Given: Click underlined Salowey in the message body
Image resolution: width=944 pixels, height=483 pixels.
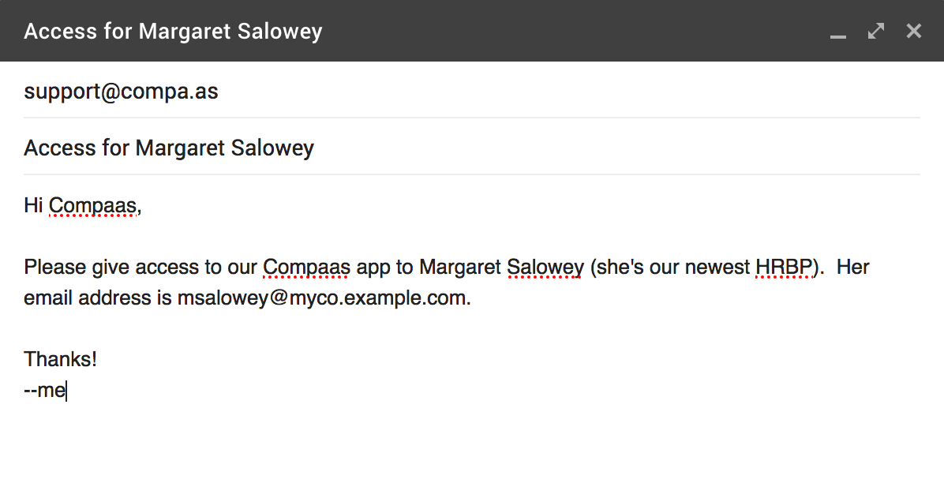Looking at the screenshot, I should click(545, 267).
